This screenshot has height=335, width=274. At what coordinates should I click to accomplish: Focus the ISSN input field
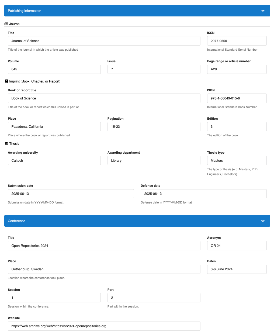[237, 41]
